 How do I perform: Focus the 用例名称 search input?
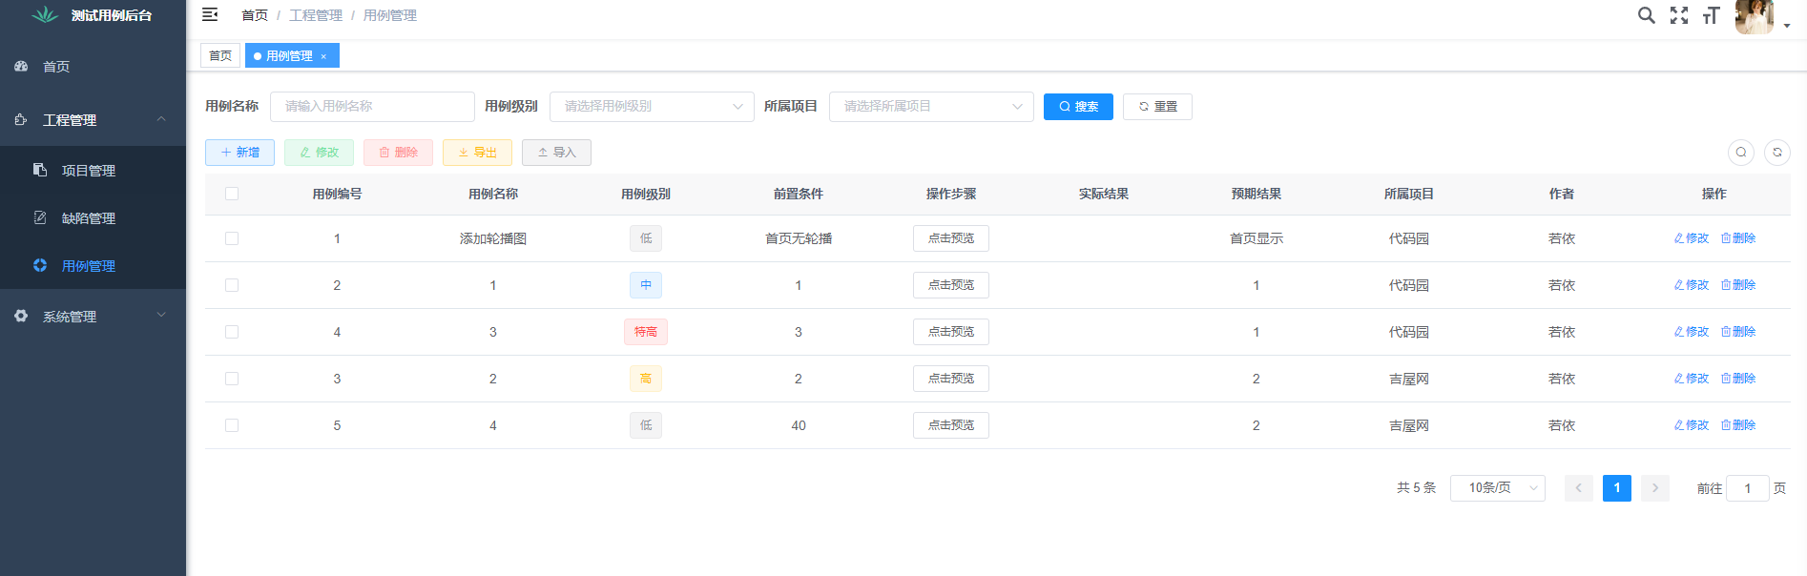(x=372, y=107)
